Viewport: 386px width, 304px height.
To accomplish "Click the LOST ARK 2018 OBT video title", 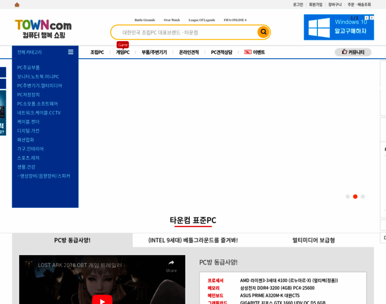I will [80, 265].
